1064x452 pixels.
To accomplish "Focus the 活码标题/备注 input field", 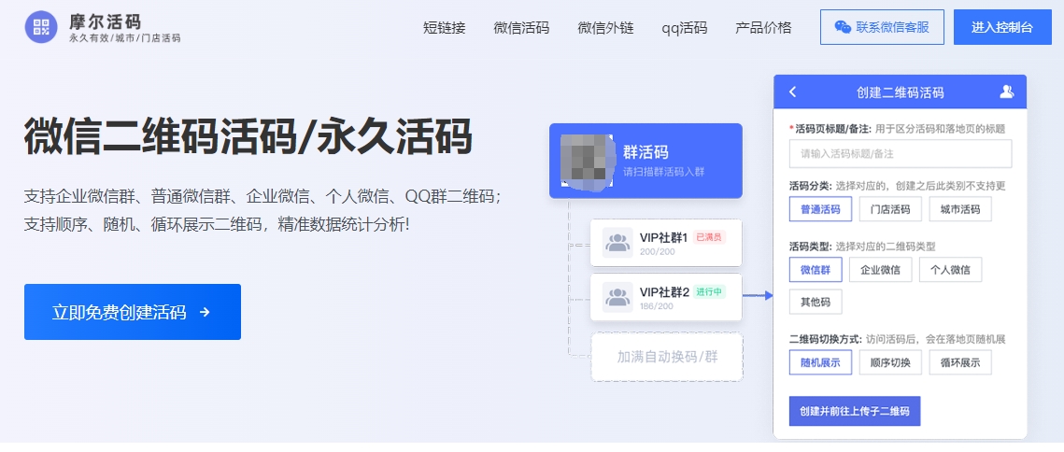I will coord(901,153).
